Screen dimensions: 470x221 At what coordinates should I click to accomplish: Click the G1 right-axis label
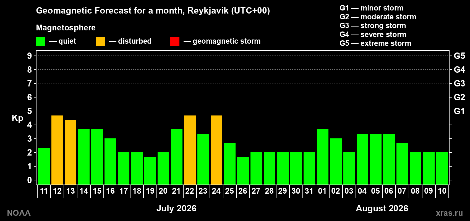click(459, 111)
